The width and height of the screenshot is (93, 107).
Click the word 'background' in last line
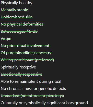(77, 103)
